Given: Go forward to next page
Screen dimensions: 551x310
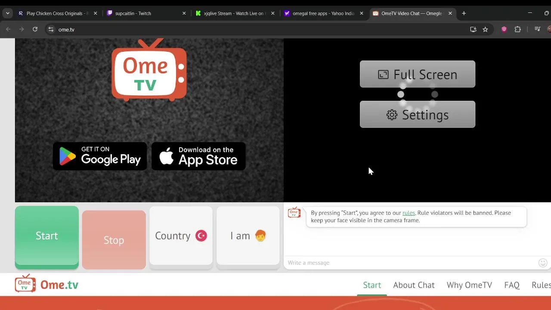Looking at the screenshot, I should (22, 29).
